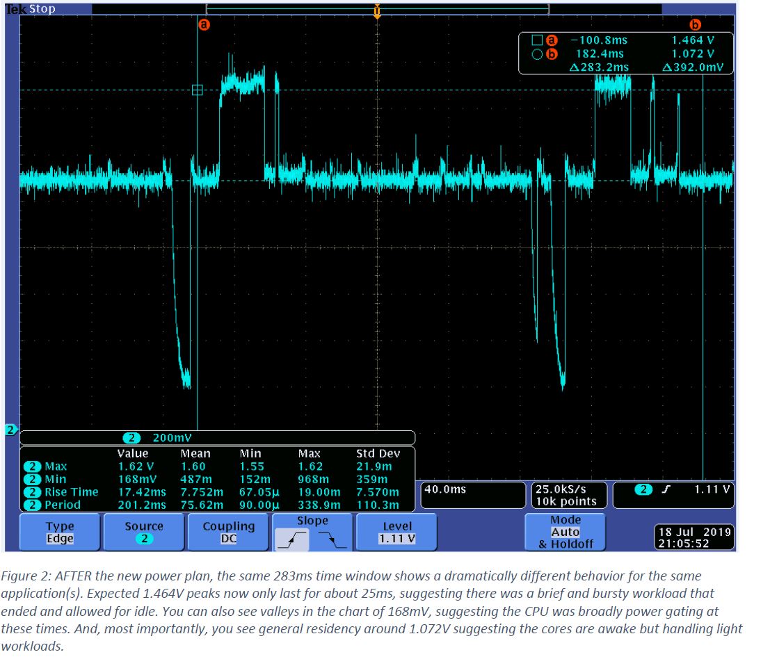Click cursor a time readout −100.8ms
Screen dimensions: 770x659
(599, 40)
